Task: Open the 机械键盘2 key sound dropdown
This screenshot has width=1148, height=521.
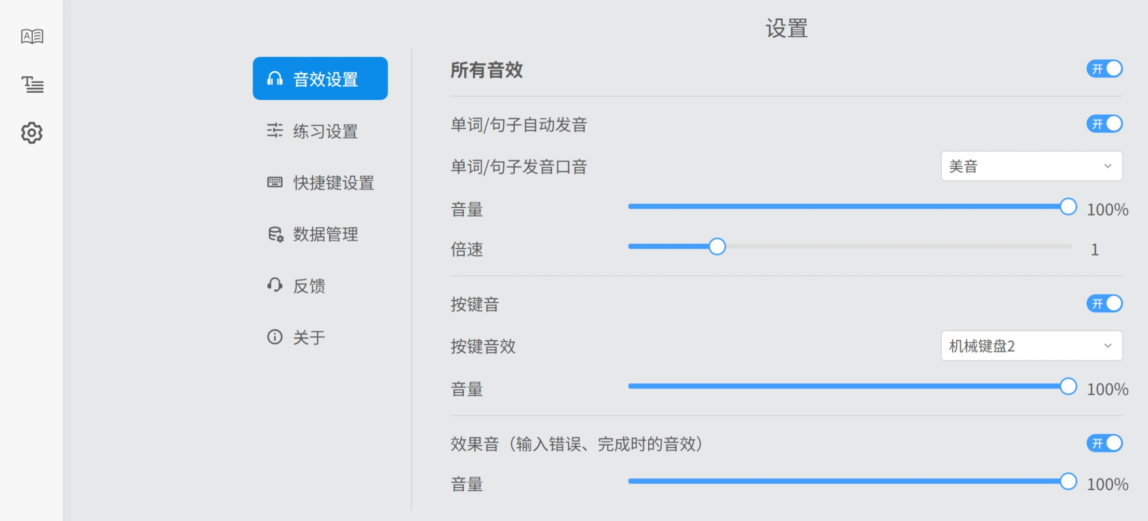Action: [1032, 346]
